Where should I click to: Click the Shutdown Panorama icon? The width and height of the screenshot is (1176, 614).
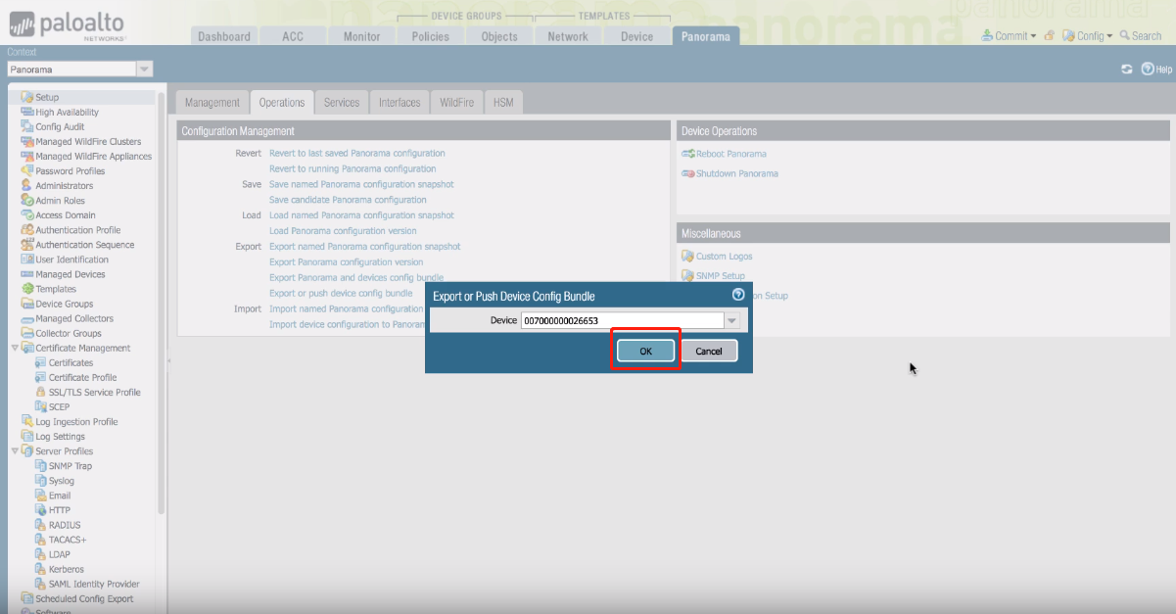click(687, 173)
